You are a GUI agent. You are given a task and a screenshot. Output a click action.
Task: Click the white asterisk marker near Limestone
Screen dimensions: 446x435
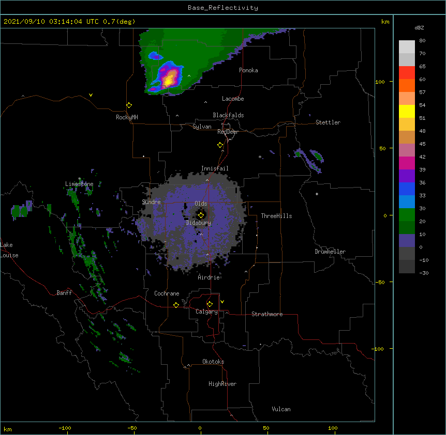tap(80, 179)
